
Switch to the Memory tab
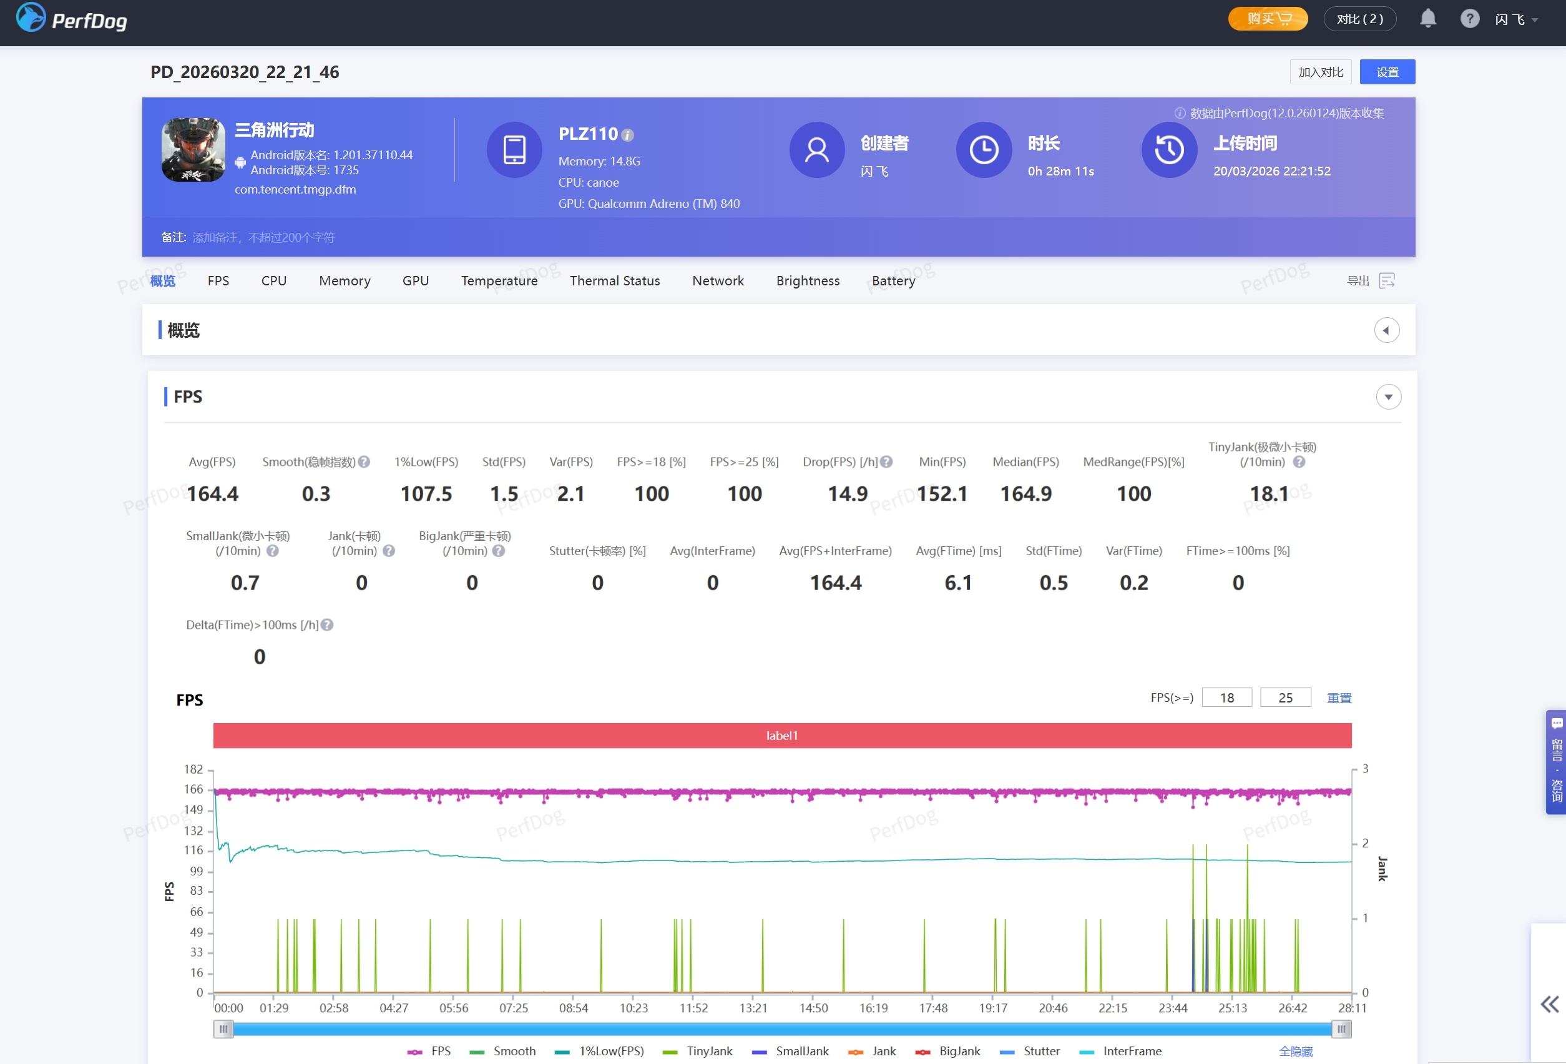345,280
